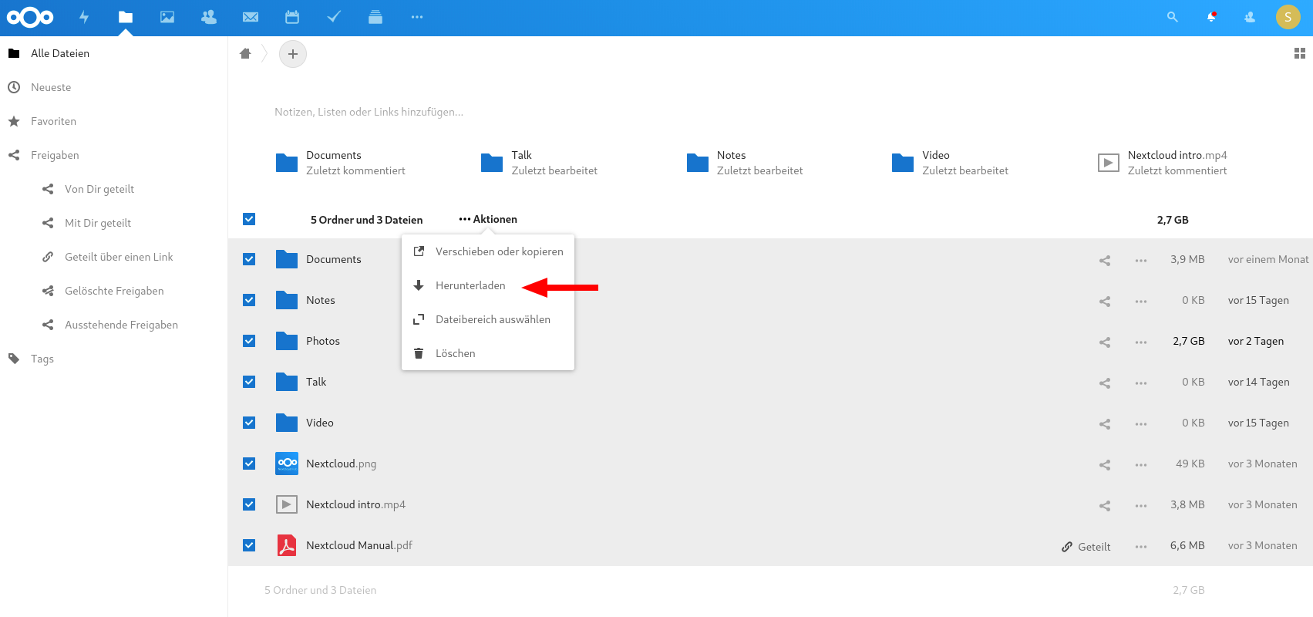Open the contacts menu in header
The height and width of the screenshot is (617, 1313).
[x=1250, y=17]
